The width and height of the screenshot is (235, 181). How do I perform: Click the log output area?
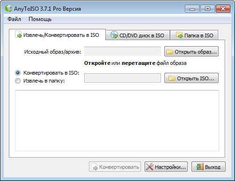[x=117, y=120]
